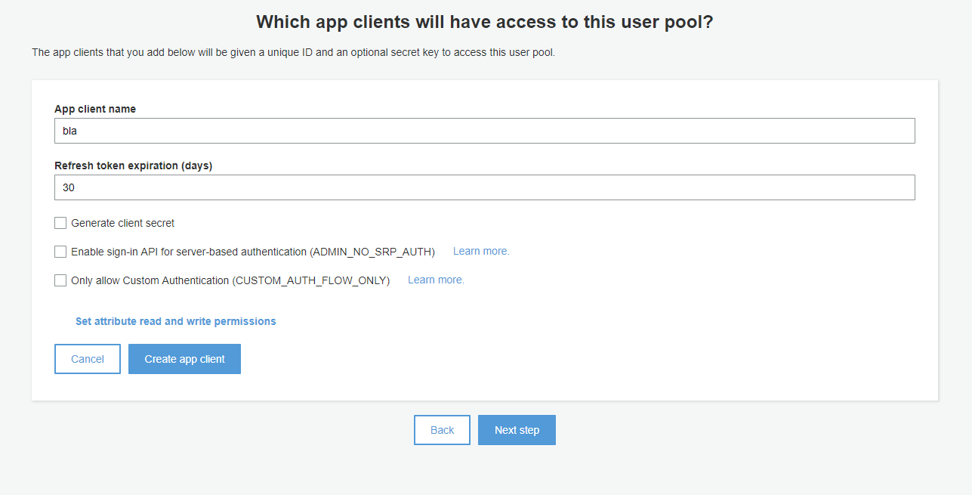The width and height of the screenshot is (972, 495).
Task: Click the App client name field
Action: (x=484, y=131)
